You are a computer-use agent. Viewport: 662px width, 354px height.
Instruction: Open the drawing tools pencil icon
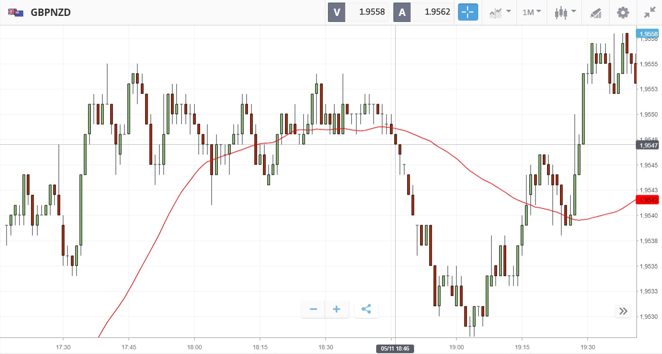pyautogui.click(x=595, y=13)
